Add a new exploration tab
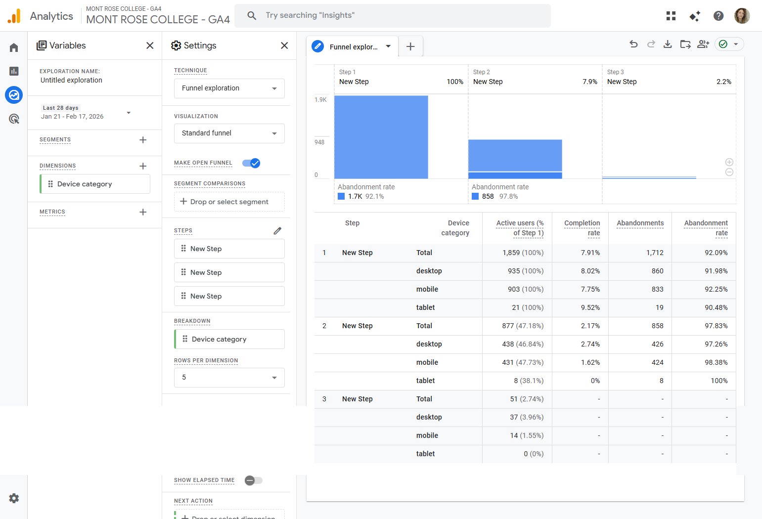This screenshot has width=762, height=519. 410,47
